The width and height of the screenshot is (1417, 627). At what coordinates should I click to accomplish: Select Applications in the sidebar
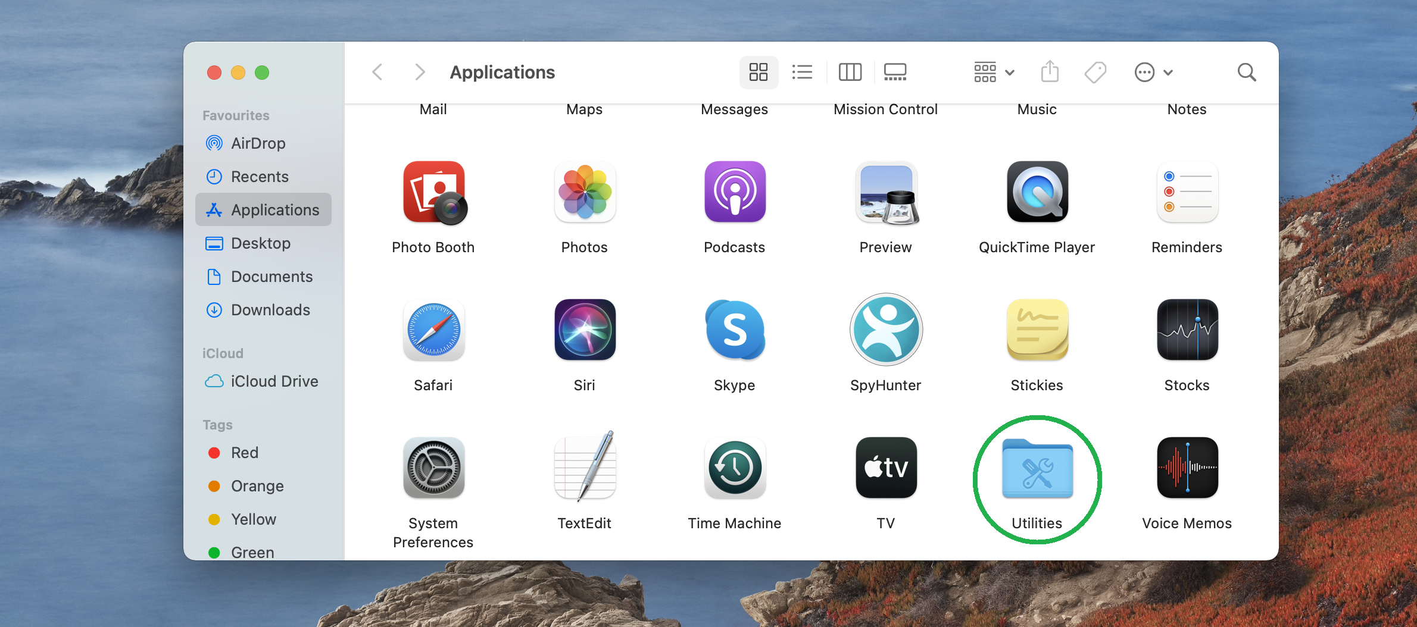coord(263,210)
